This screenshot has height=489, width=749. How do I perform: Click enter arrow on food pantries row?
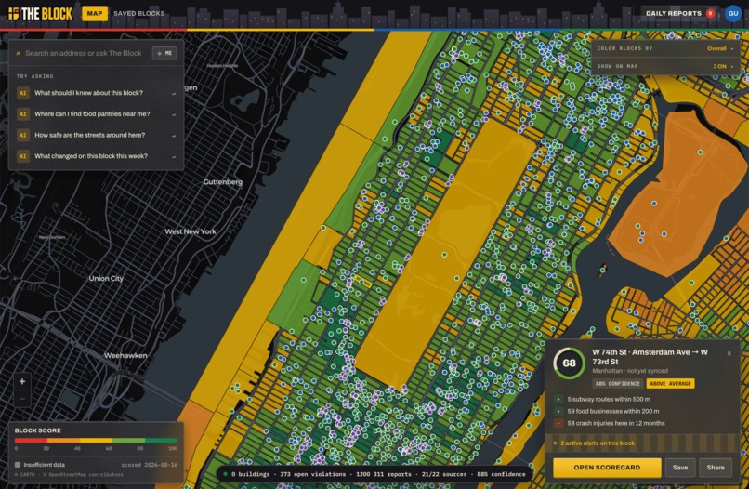174,114
